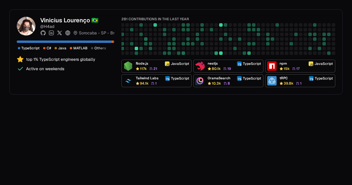Open the Node.js repository name

coord(142,63)
